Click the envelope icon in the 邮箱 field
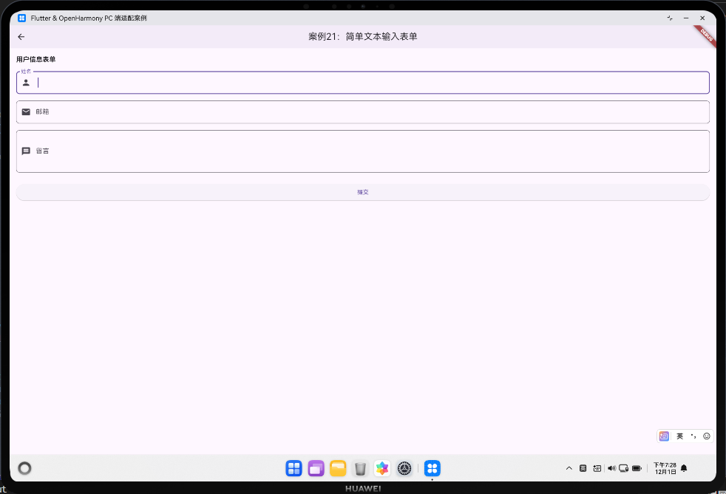Screen dimensions: 726x494 pos(27,112)
